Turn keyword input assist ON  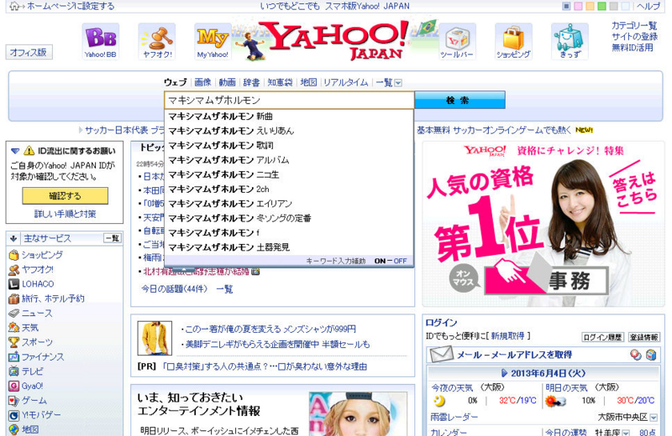pyautogui.click(x=380, y=261)
